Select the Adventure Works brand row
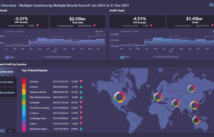214x137 pixels. (38, 92)
